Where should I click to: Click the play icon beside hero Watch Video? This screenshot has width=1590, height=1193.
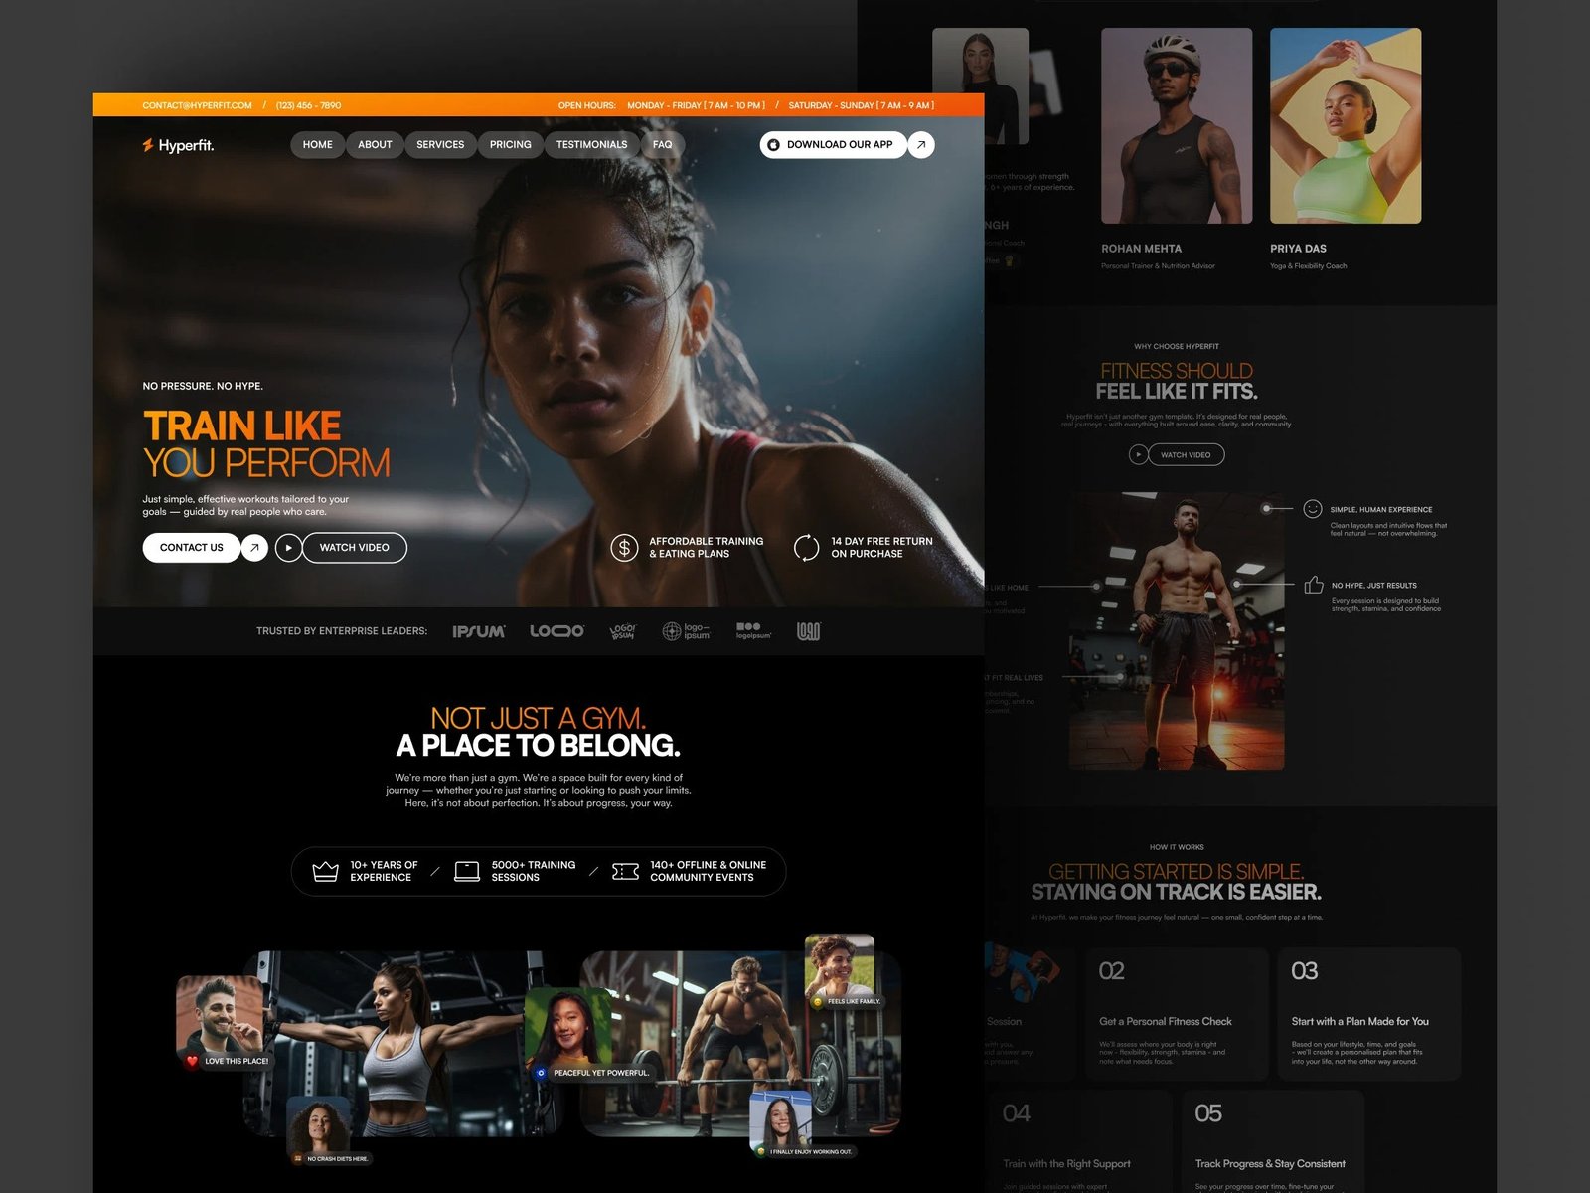[288, 548]
